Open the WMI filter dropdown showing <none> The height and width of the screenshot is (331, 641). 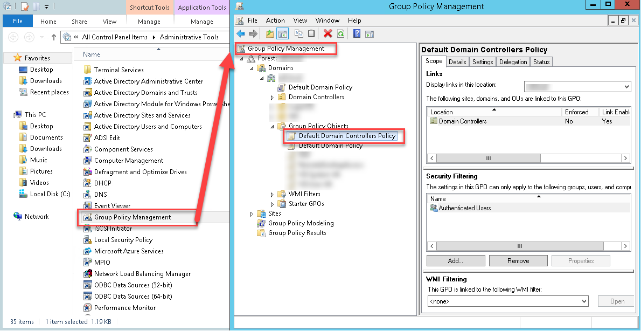click(508, 301)
